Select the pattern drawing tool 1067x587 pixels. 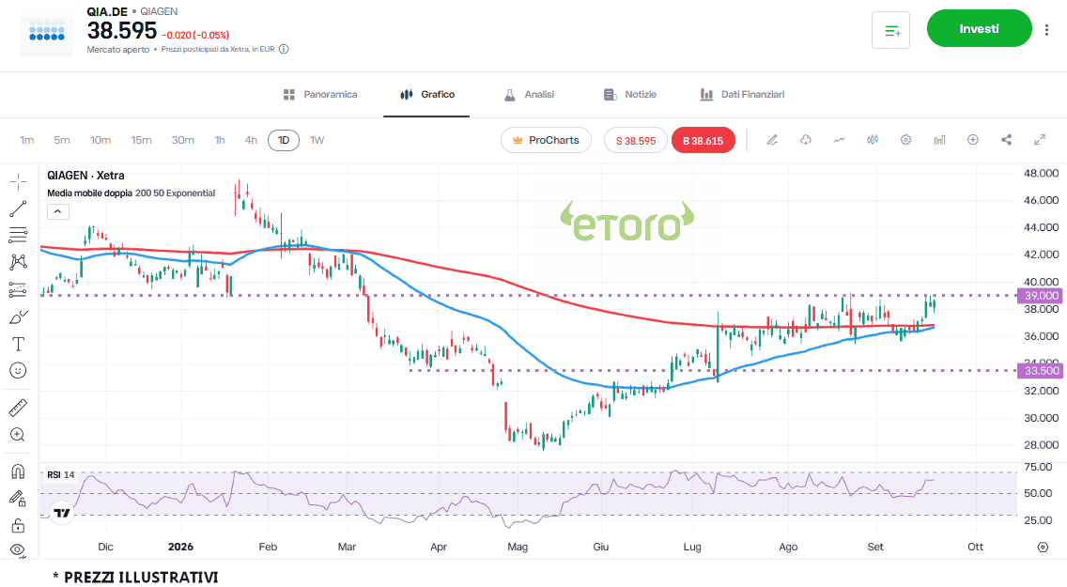[19, 263]
